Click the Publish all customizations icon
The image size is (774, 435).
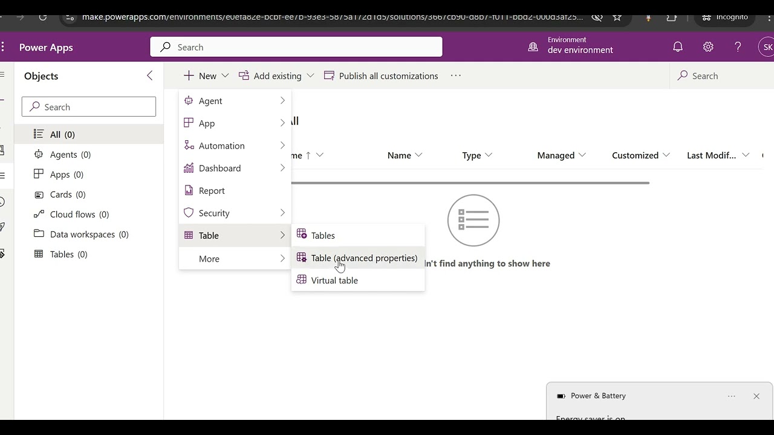tap(330, 76)
